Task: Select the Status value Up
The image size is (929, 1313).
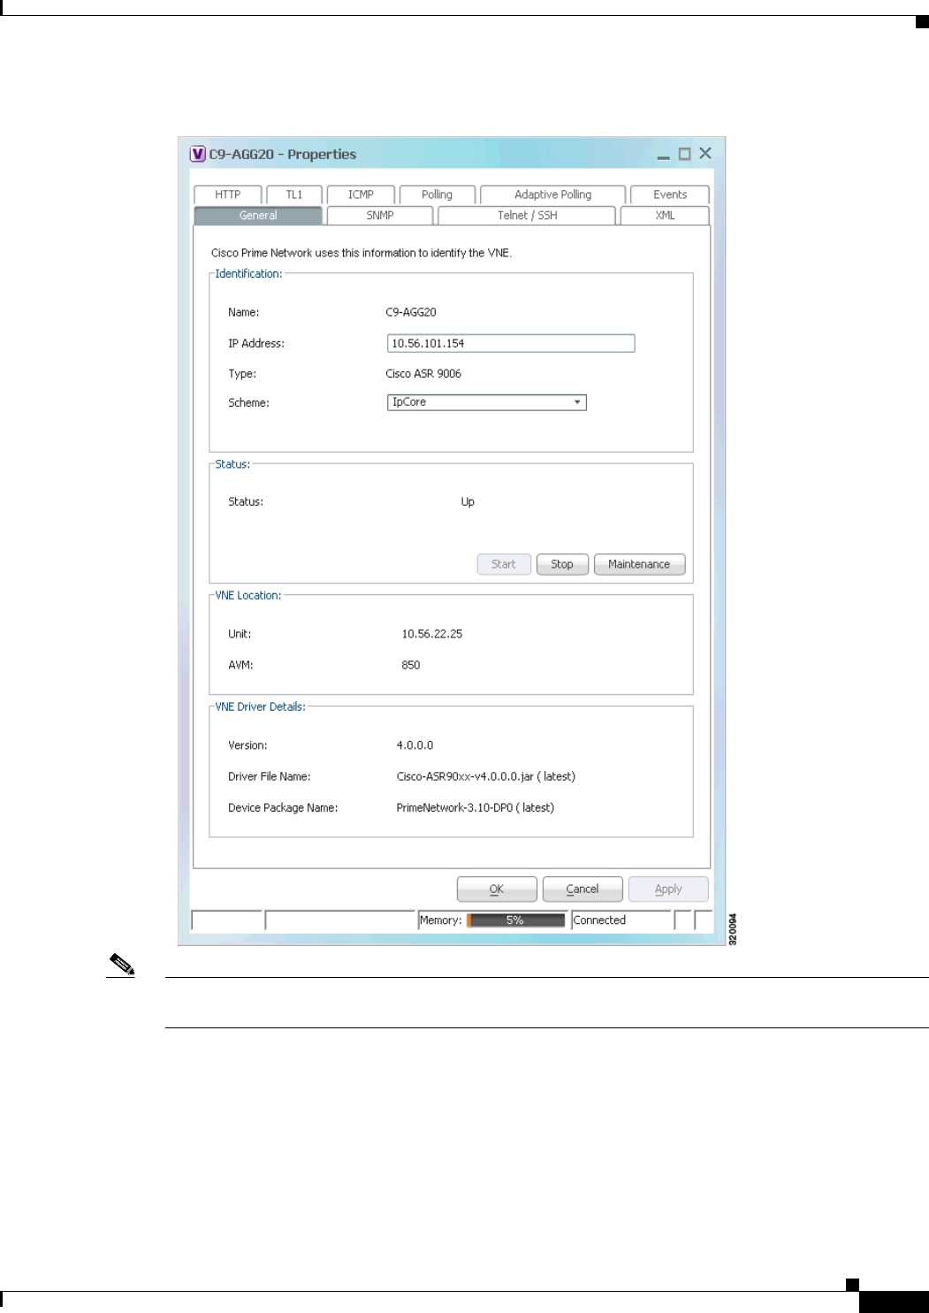Action: pos(468,502)
